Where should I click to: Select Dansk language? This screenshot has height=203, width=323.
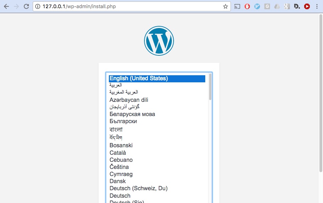pos(157,181)
